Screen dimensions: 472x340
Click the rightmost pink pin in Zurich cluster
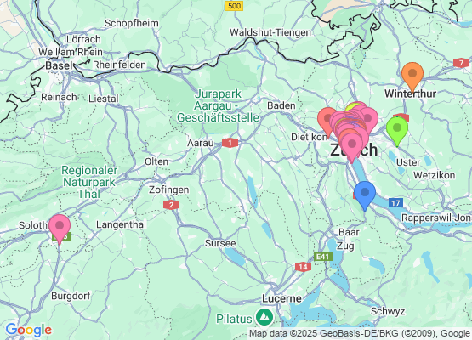[367, 119]
